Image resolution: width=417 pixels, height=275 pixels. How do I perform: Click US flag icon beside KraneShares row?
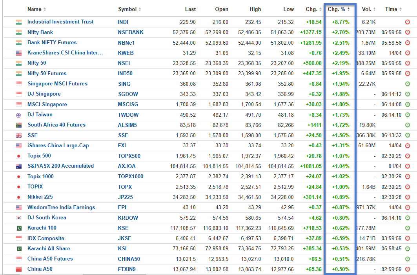(x=18, y=53)
